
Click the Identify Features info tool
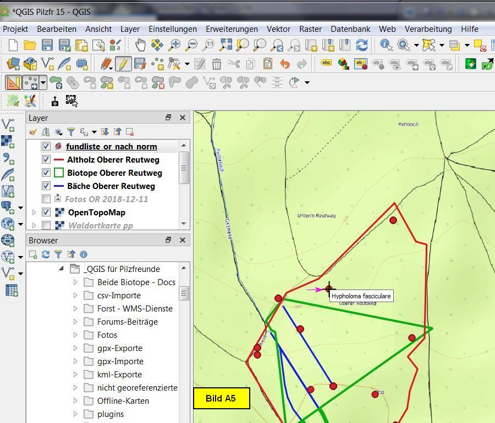pyautogui.click(x=386, y=46)
